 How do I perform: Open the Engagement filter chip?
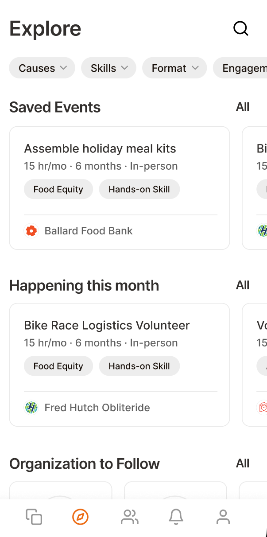[240, 68]
